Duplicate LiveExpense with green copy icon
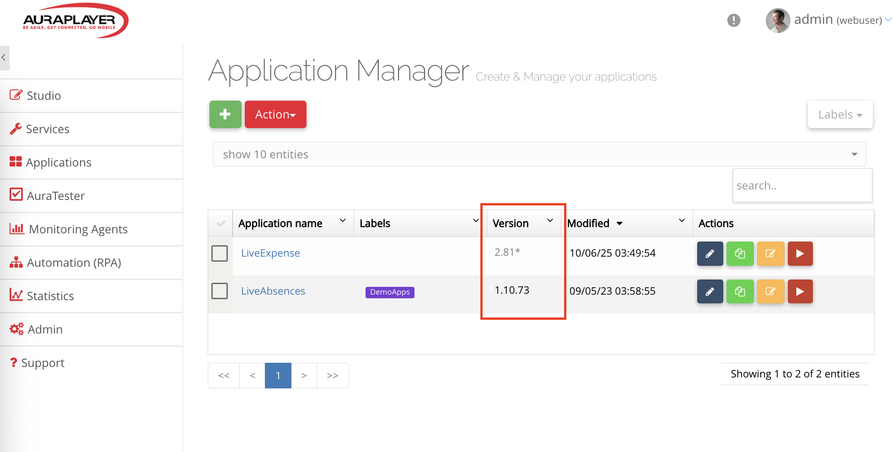 click(740, 253)
